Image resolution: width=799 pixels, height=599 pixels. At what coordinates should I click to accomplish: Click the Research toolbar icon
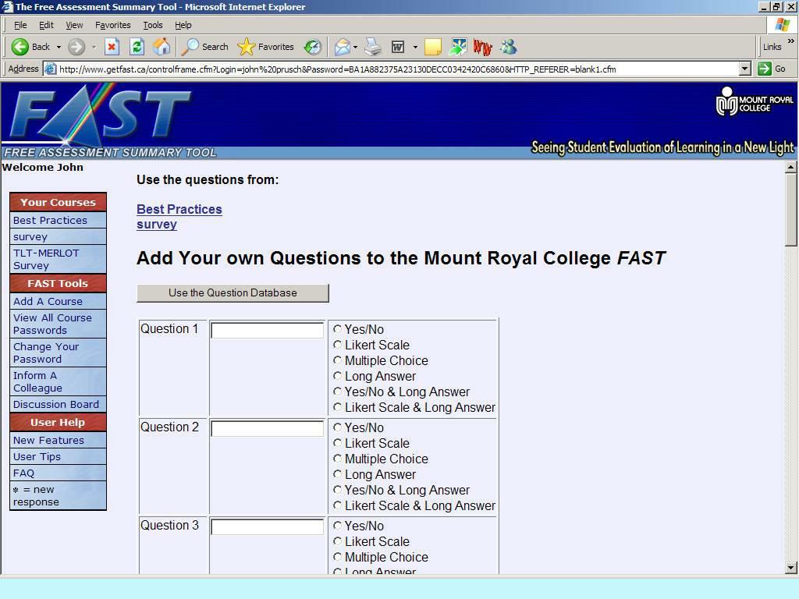click(457, 47)
